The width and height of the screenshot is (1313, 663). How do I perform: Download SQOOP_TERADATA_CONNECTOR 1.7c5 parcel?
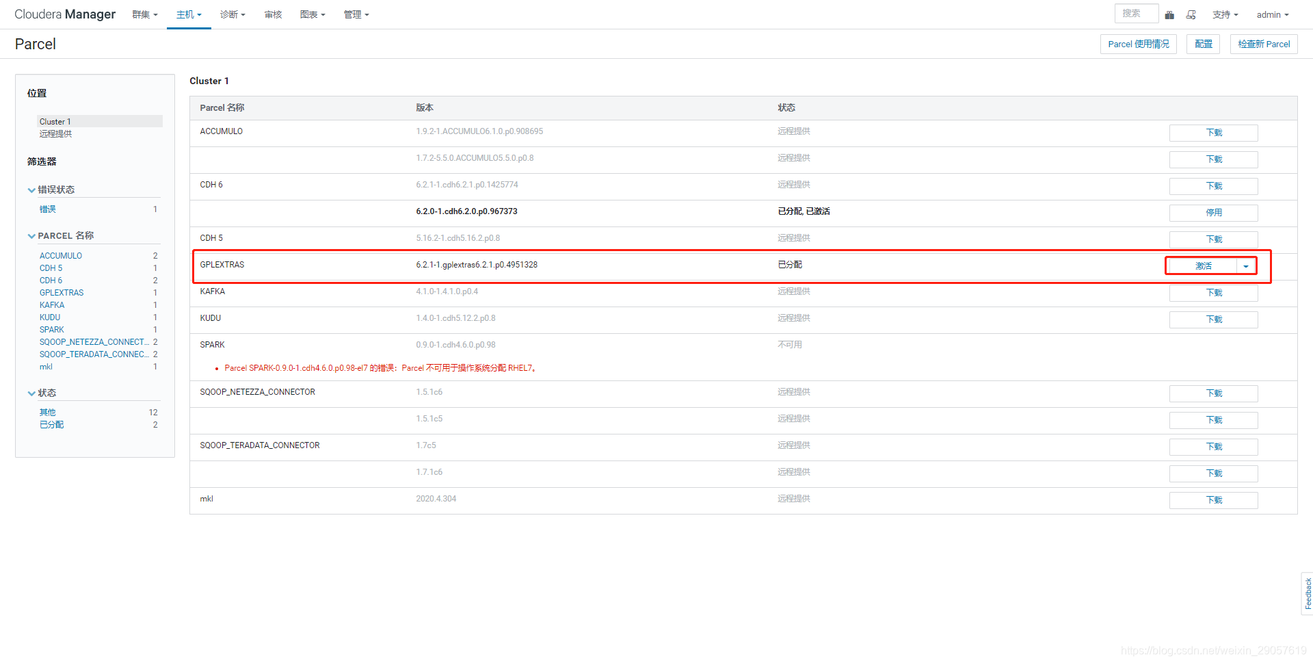[x=1213, y=447]
